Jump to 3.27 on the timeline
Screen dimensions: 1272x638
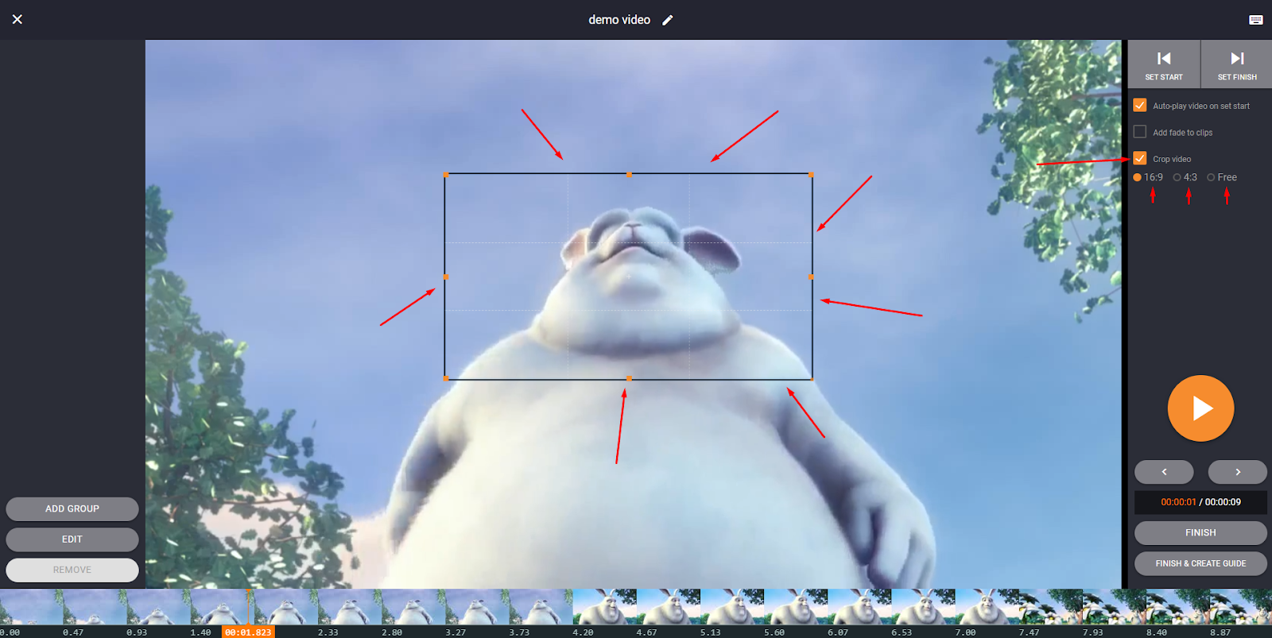[x=456, y=632]
